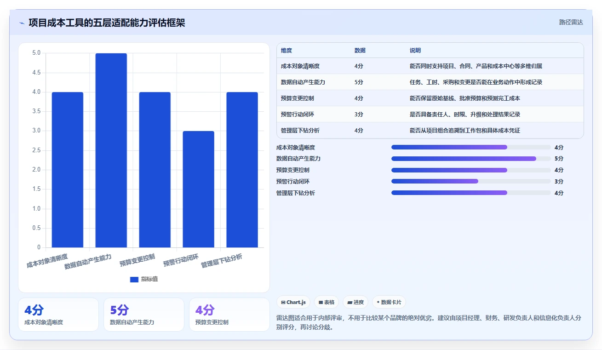Click the 管理层下钻分析 progress bar
602x350 pixels.
click(x=471, y=193)
